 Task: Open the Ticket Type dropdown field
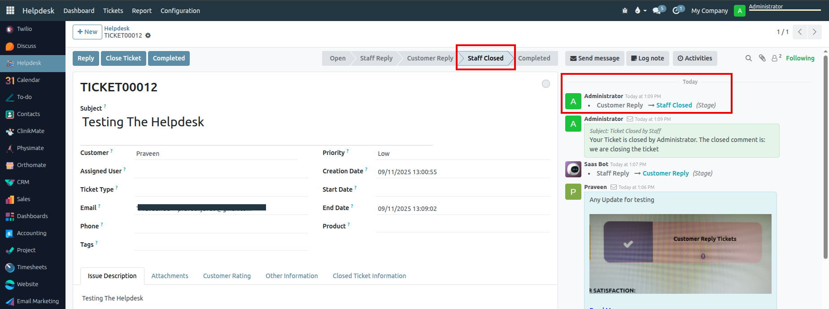[221, 189]
